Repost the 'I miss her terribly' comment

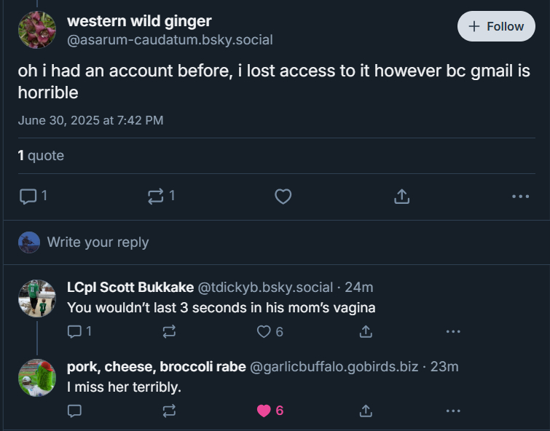[169, 411]
